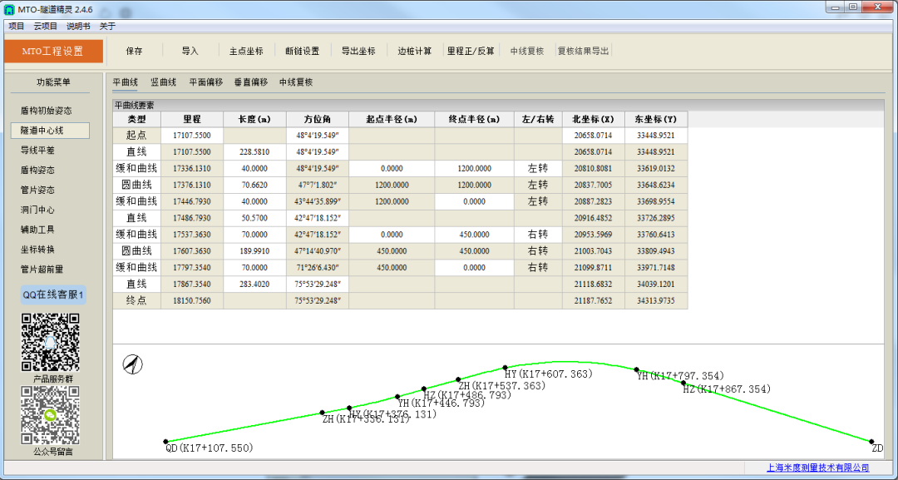Click 导出坐标 toolbar button
This screenshot has height=480, width=898.
click(358, 51)
